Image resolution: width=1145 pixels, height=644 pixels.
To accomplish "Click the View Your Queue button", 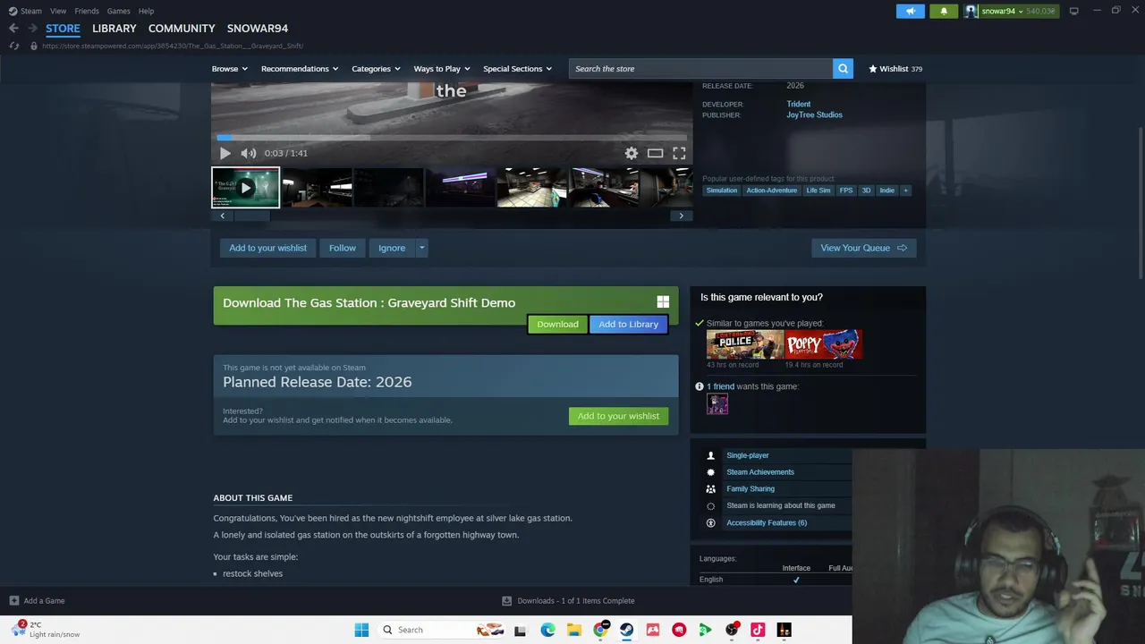I will pyautogui.click(x=863, y=248).
